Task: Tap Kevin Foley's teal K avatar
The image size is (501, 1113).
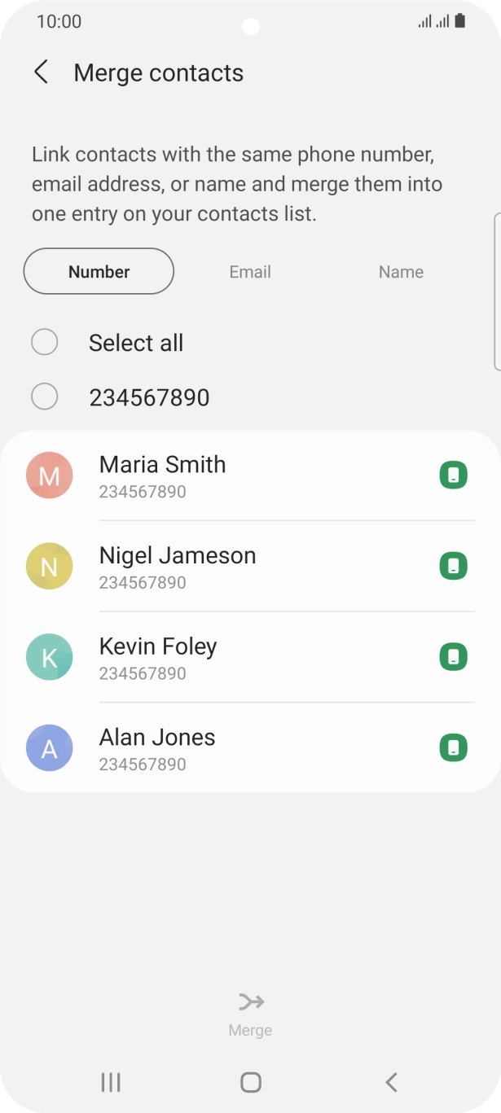Action: coord(50,657)
